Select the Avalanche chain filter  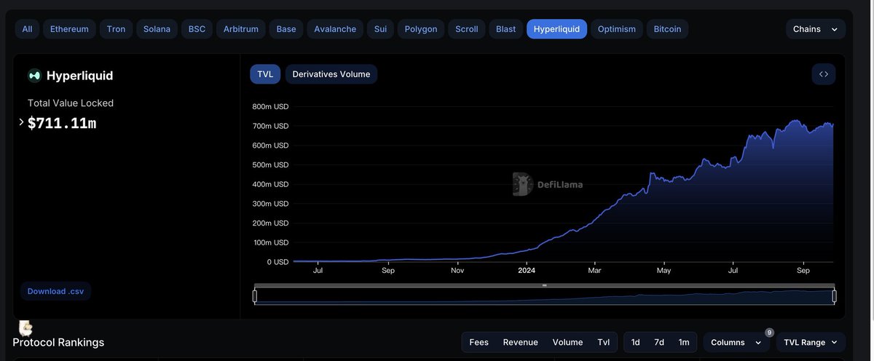(335, 29)
